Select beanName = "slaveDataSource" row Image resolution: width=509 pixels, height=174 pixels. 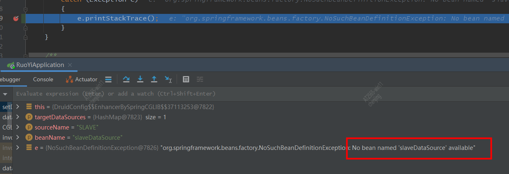[262, 138]
